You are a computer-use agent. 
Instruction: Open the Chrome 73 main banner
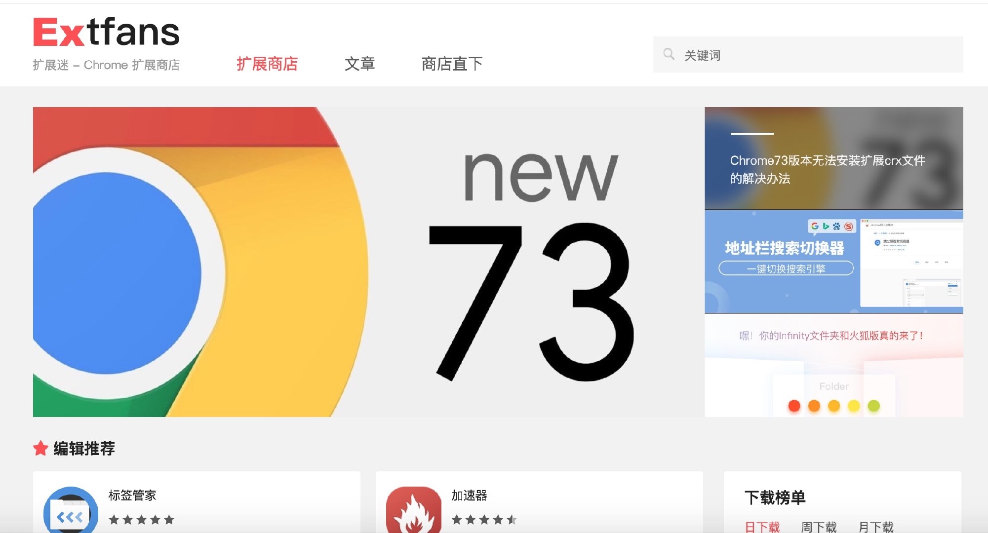click(x=368, y=262)
